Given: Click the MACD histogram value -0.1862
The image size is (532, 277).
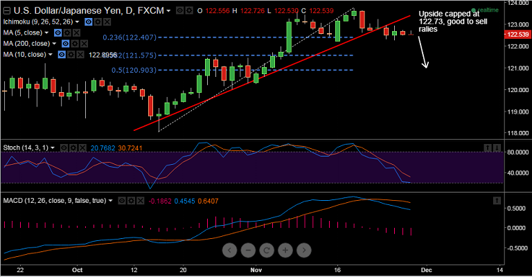Looking at the screenshot, I should pos(160,202).
